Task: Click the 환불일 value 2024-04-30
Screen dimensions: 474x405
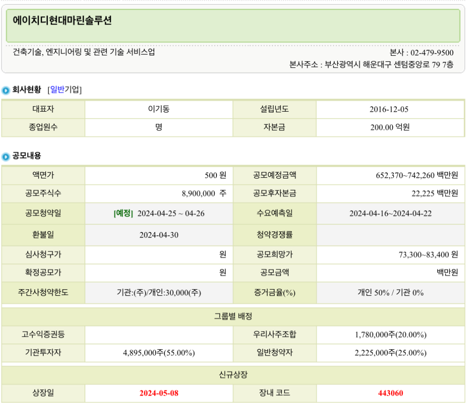Action: tap(159, 235)
